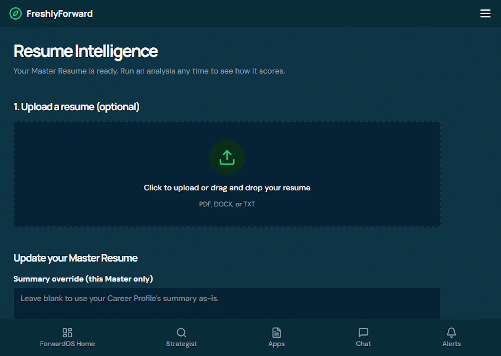The height and width of the screenshot is (356, 501).
Task: Open the hamburger menu
Action: (x=485, y=13)
